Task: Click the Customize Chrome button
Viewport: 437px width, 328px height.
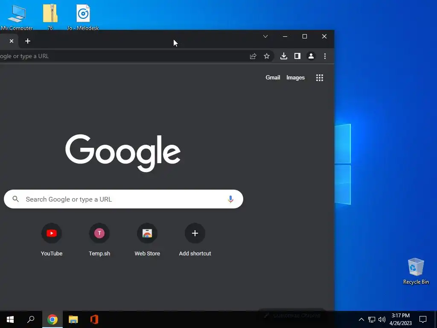Action: pyautogui.click(x=292, y=316)
